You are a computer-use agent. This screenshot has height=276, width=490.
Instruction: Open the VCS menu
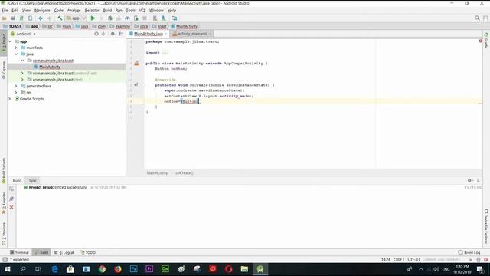point(142,10)
